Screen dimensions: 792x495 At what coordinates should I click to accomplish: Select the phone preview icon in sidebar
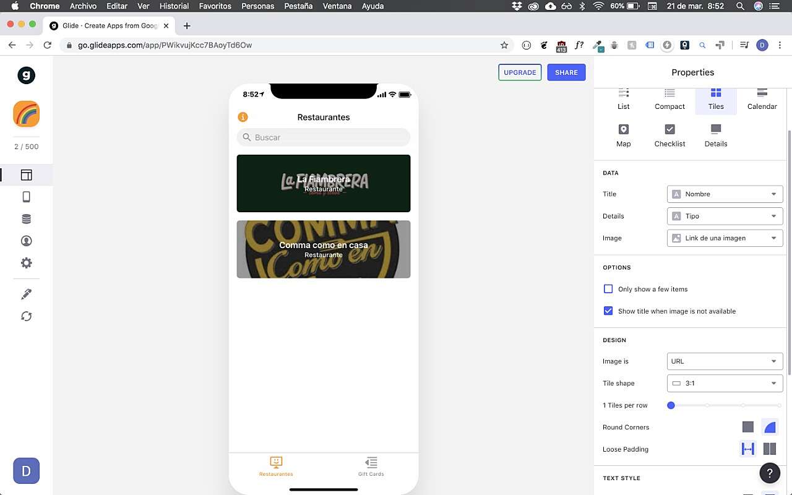(x=26, y=197)
